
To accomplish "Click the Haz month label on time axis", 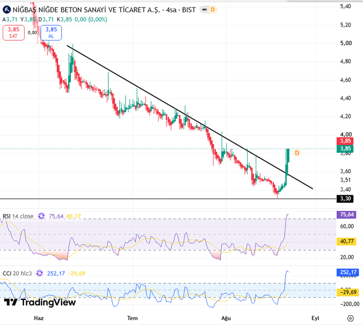I will point(38,318).
